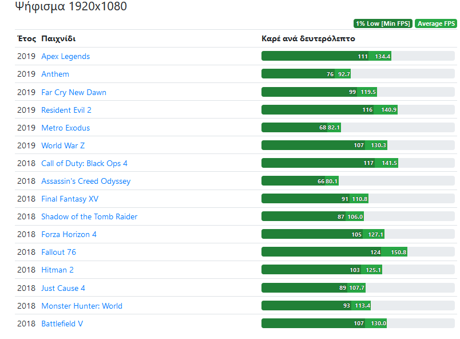Click the Anthem 76 minimum value
The height and width of the screenshot is (339, 460).
[x=330, y=74]
